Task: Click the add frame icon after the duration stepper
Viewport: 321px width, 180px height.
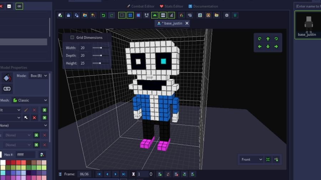Action: click(160, 174)
